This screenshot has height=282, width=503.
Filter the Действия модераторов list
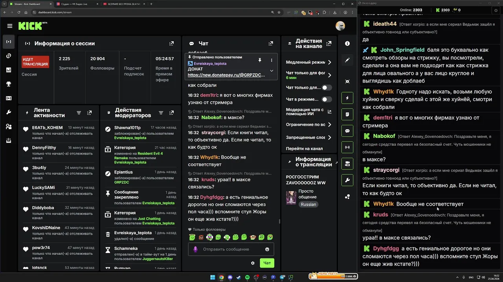pyautogui.click(x=161, y=113)
